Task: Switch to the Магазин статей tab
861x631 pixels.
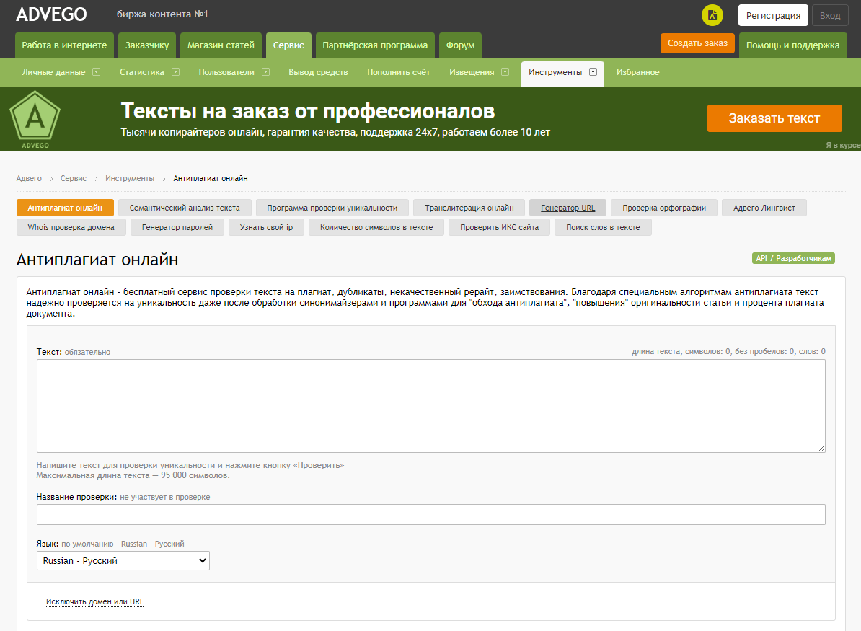Action: [x=221, y=45]
